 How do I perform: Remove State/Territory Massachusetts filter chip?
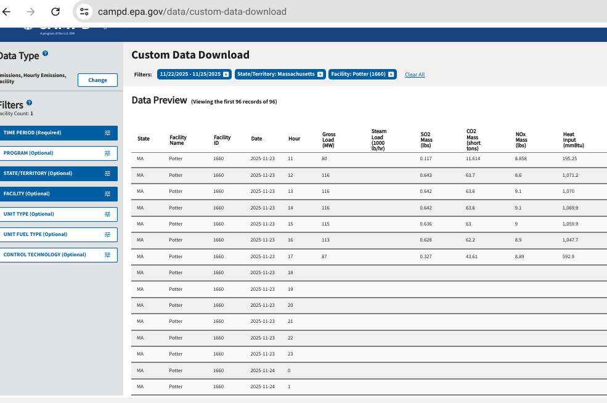pyautogui.click(x=320, y=75)
